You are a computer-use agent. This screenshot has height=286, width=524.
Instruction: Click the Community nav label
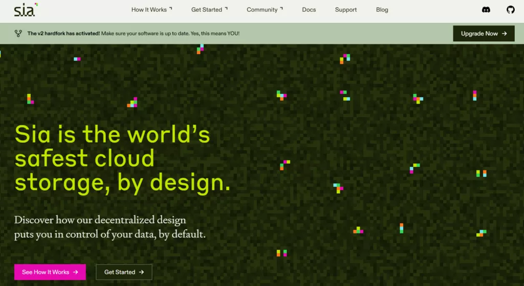[x=262, y=10]
